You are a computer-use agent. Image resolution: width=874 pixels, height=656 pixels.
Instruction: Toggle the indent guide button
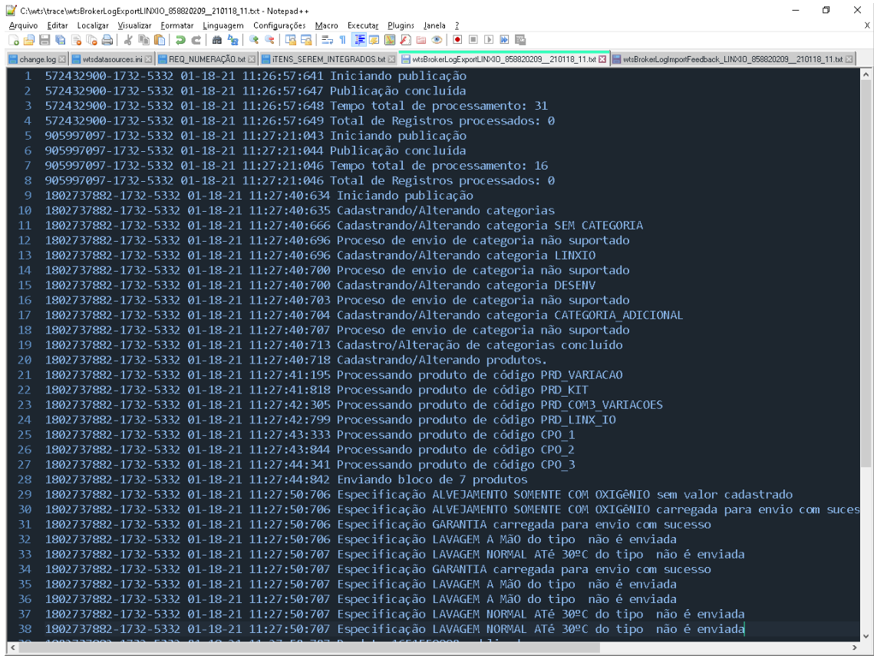[x=359, y=40]
